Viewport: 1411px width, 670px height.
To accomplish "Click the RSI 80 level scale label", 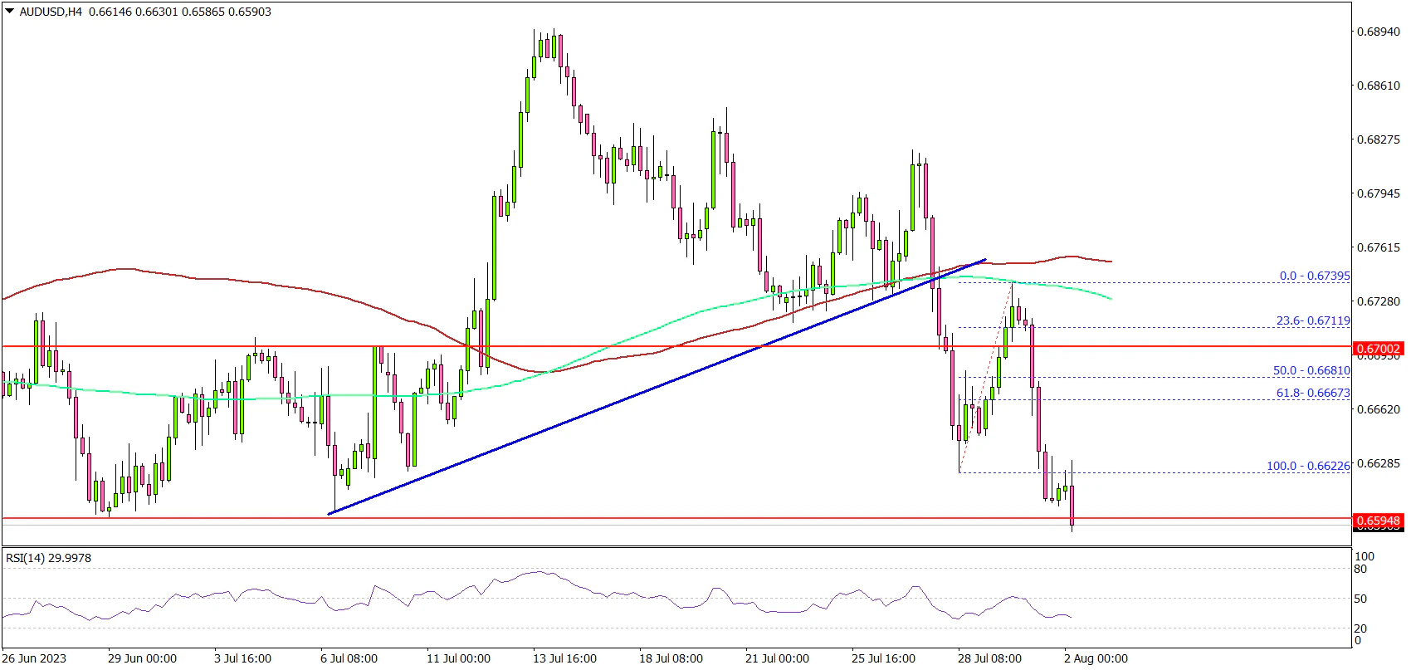I will click(1360, 569).
